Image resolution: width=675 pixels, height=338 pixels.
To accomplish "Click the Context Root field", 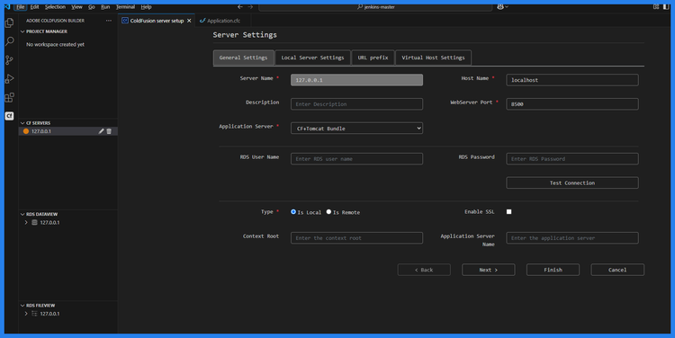I will coord(356,238).
